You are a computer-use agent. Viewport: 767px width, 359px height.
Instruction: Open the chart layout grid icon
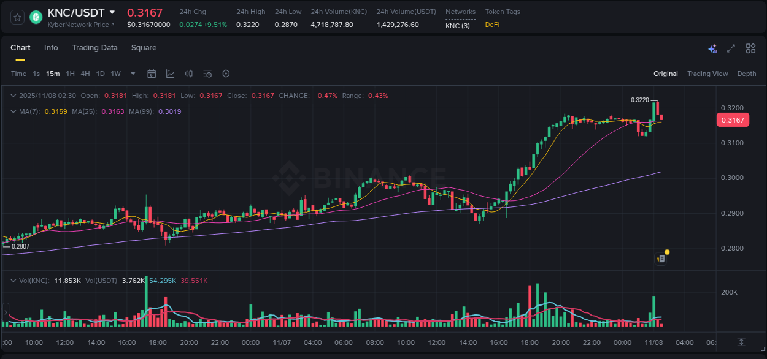click(750, 48)
